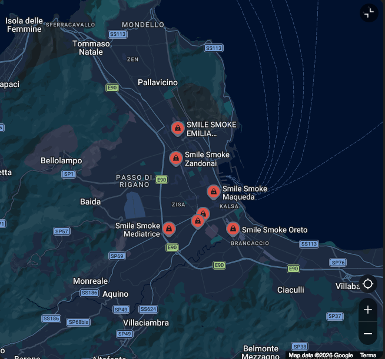Click the Tommaso Natale area label

click(91, 48)
